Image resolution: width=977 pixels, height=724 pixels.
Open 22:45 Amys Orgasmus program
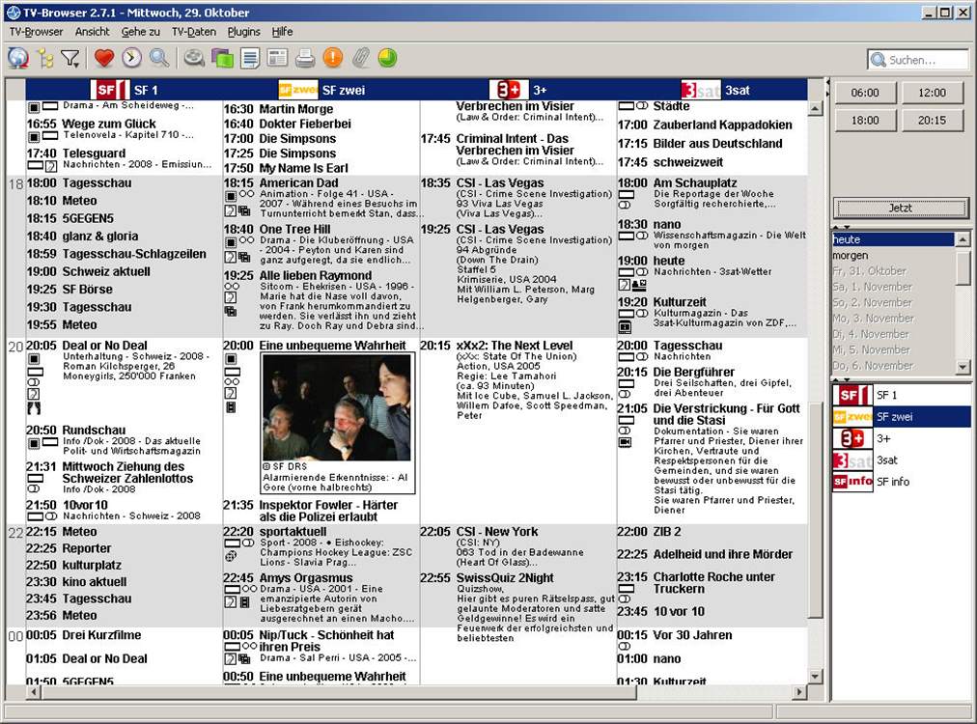(321, 599)
